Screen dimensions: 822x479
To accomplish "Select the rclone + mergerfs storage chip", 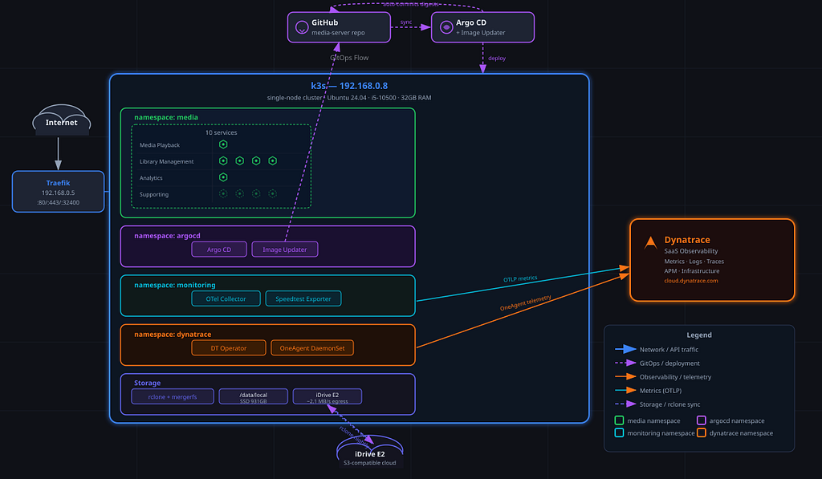I will (x=173, y=396).
